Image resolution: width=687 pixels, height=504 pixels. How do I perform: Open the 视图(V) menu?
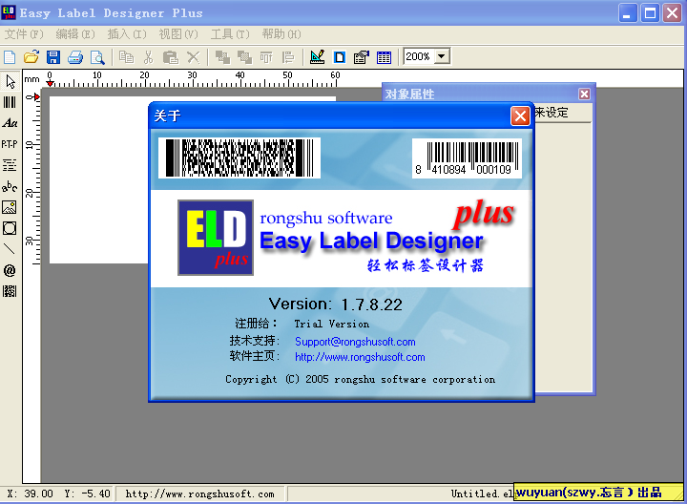(x=178, y=34)
